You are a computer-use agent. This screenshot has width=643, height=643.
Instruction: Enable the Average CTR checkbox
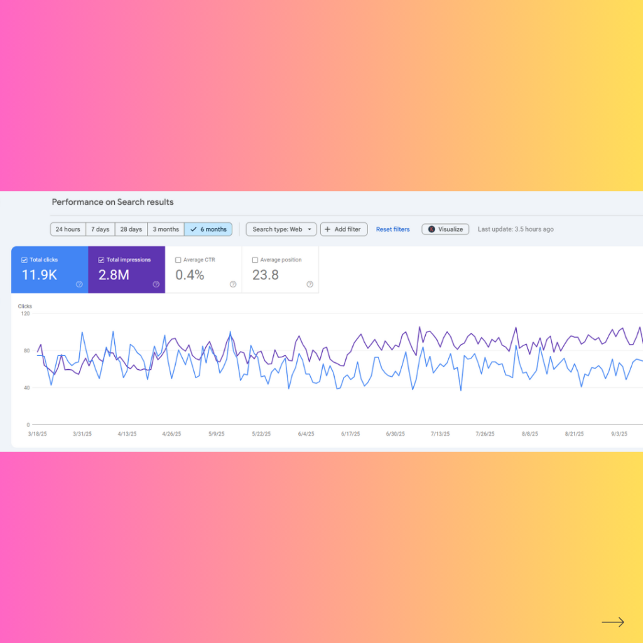pyautogui.click(x=178, y=260)
